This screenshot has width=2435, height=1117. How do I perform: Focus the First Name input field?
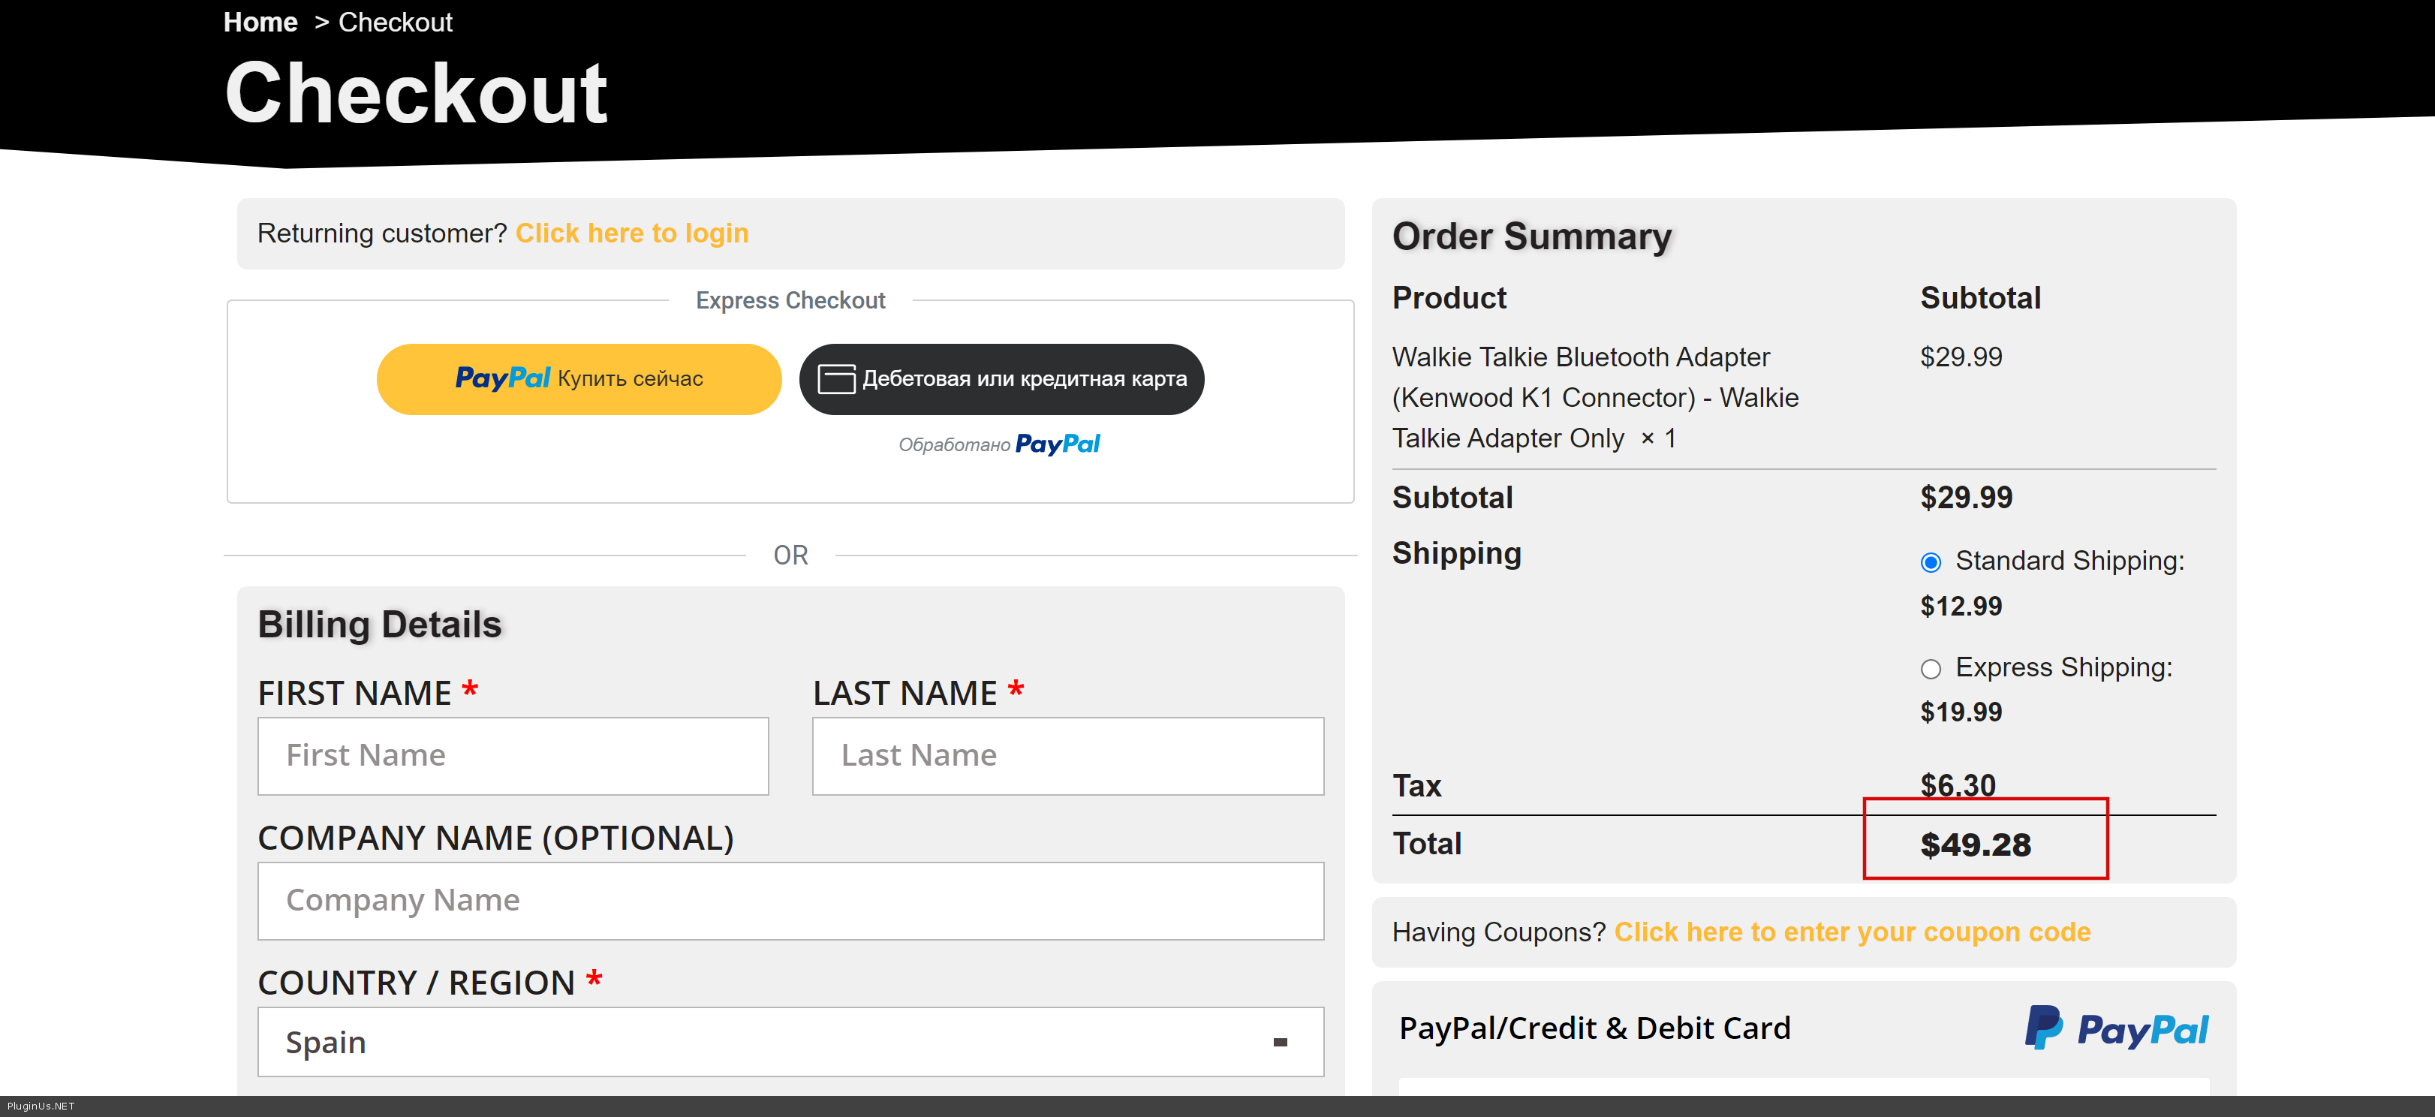point(513,755)
